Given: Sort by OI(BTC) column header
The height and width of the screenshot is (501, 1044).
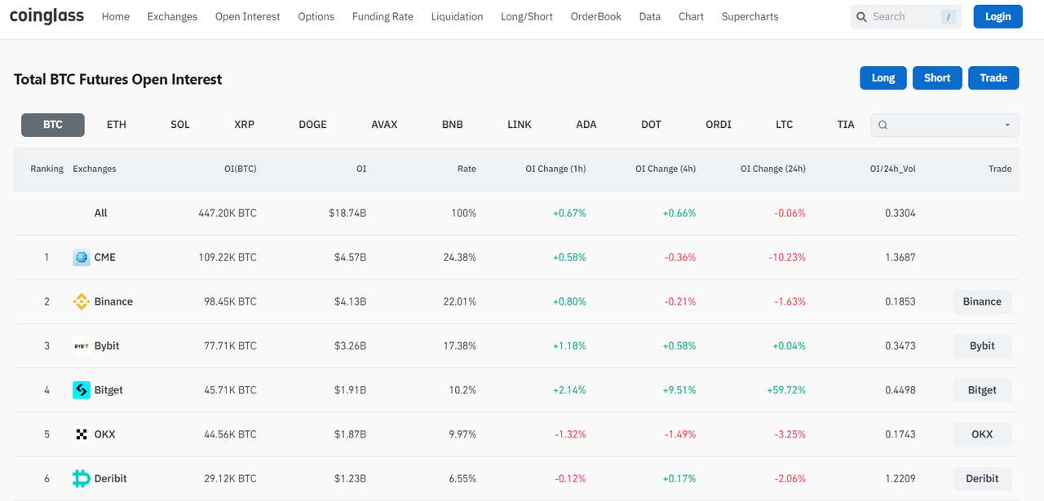Looking at the screenshot, I should (x=241, y=169).
